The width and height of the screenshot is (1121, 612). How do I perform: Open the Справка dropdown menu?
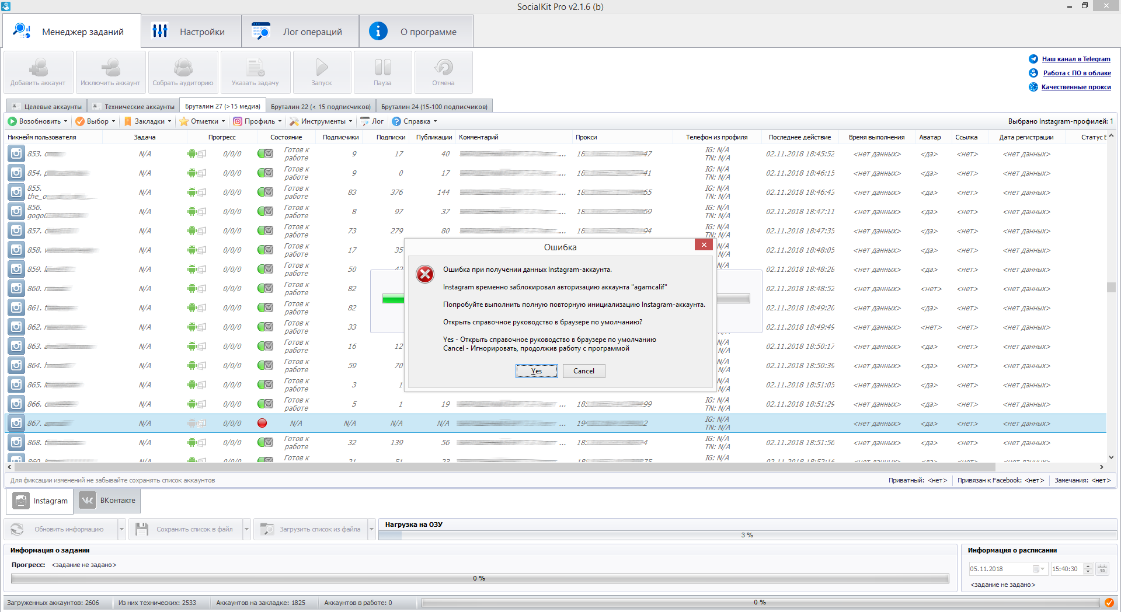(414, 121)
